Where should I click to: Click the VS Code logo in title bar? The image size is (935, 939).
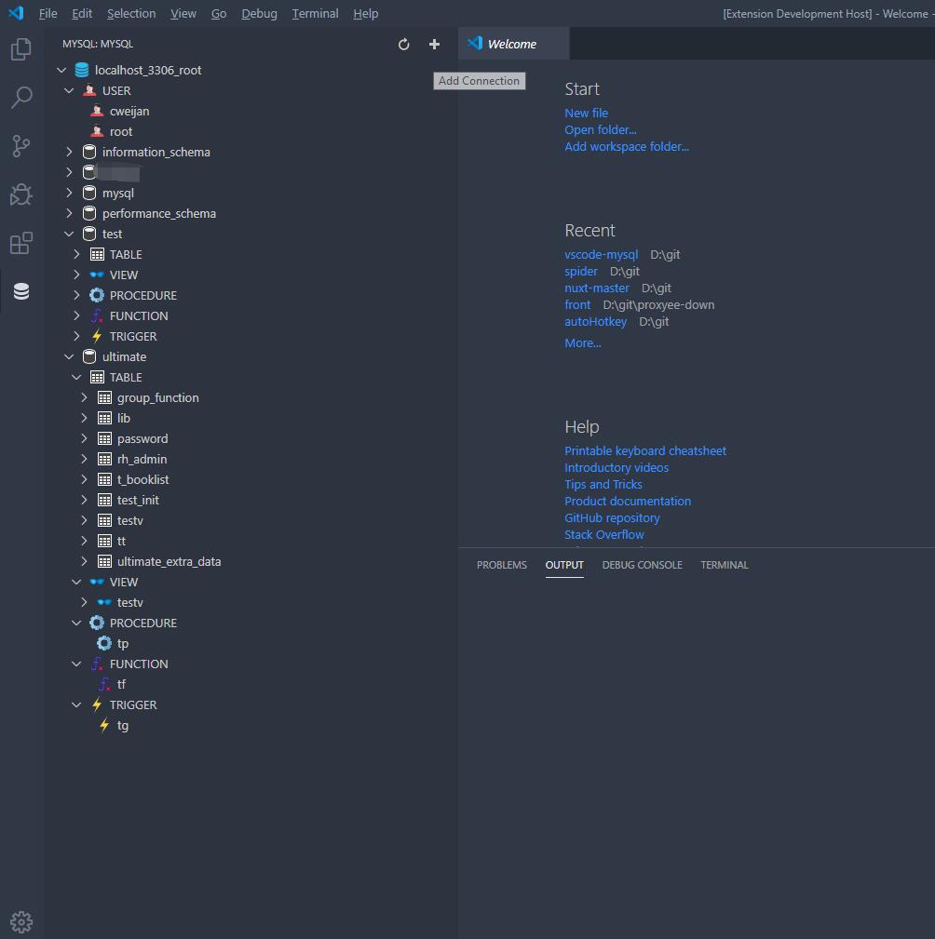click(x=16, y=13)
